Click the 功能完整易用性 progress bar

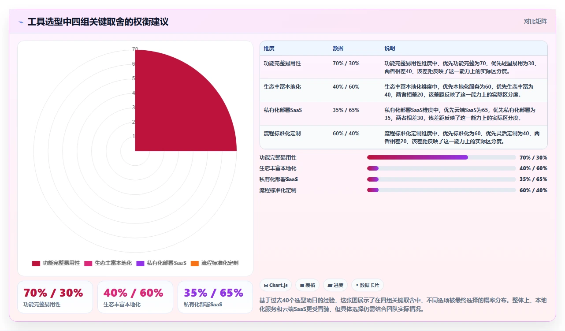(441, 157)
